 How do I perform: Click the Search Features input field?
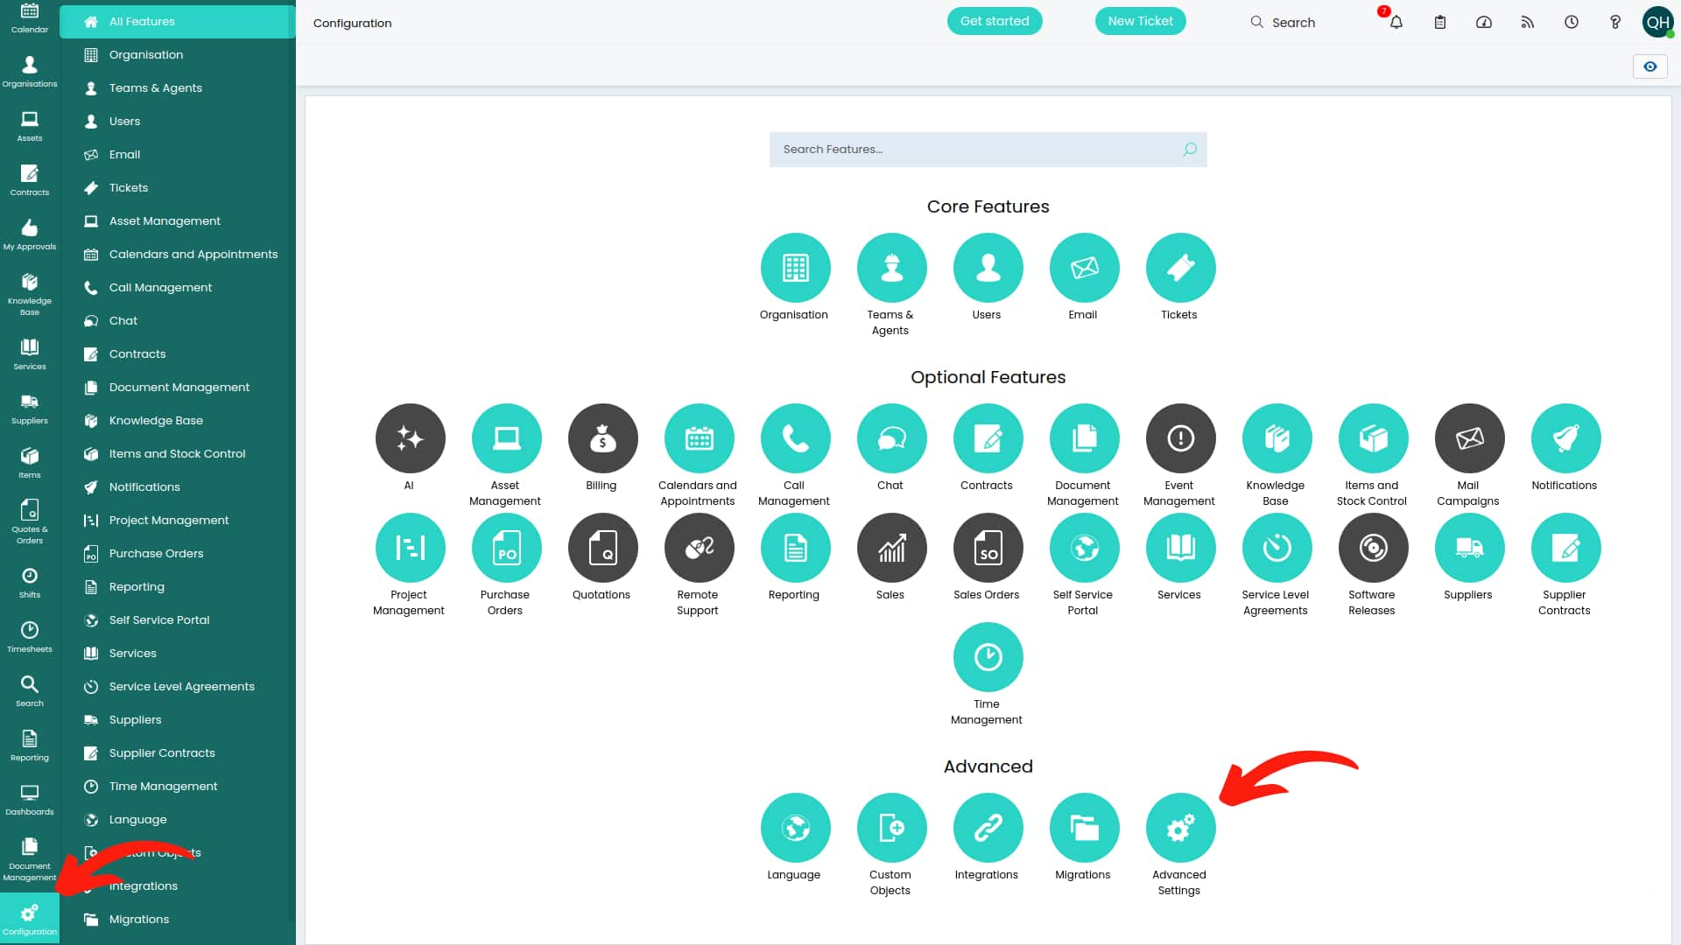[988, 148]
